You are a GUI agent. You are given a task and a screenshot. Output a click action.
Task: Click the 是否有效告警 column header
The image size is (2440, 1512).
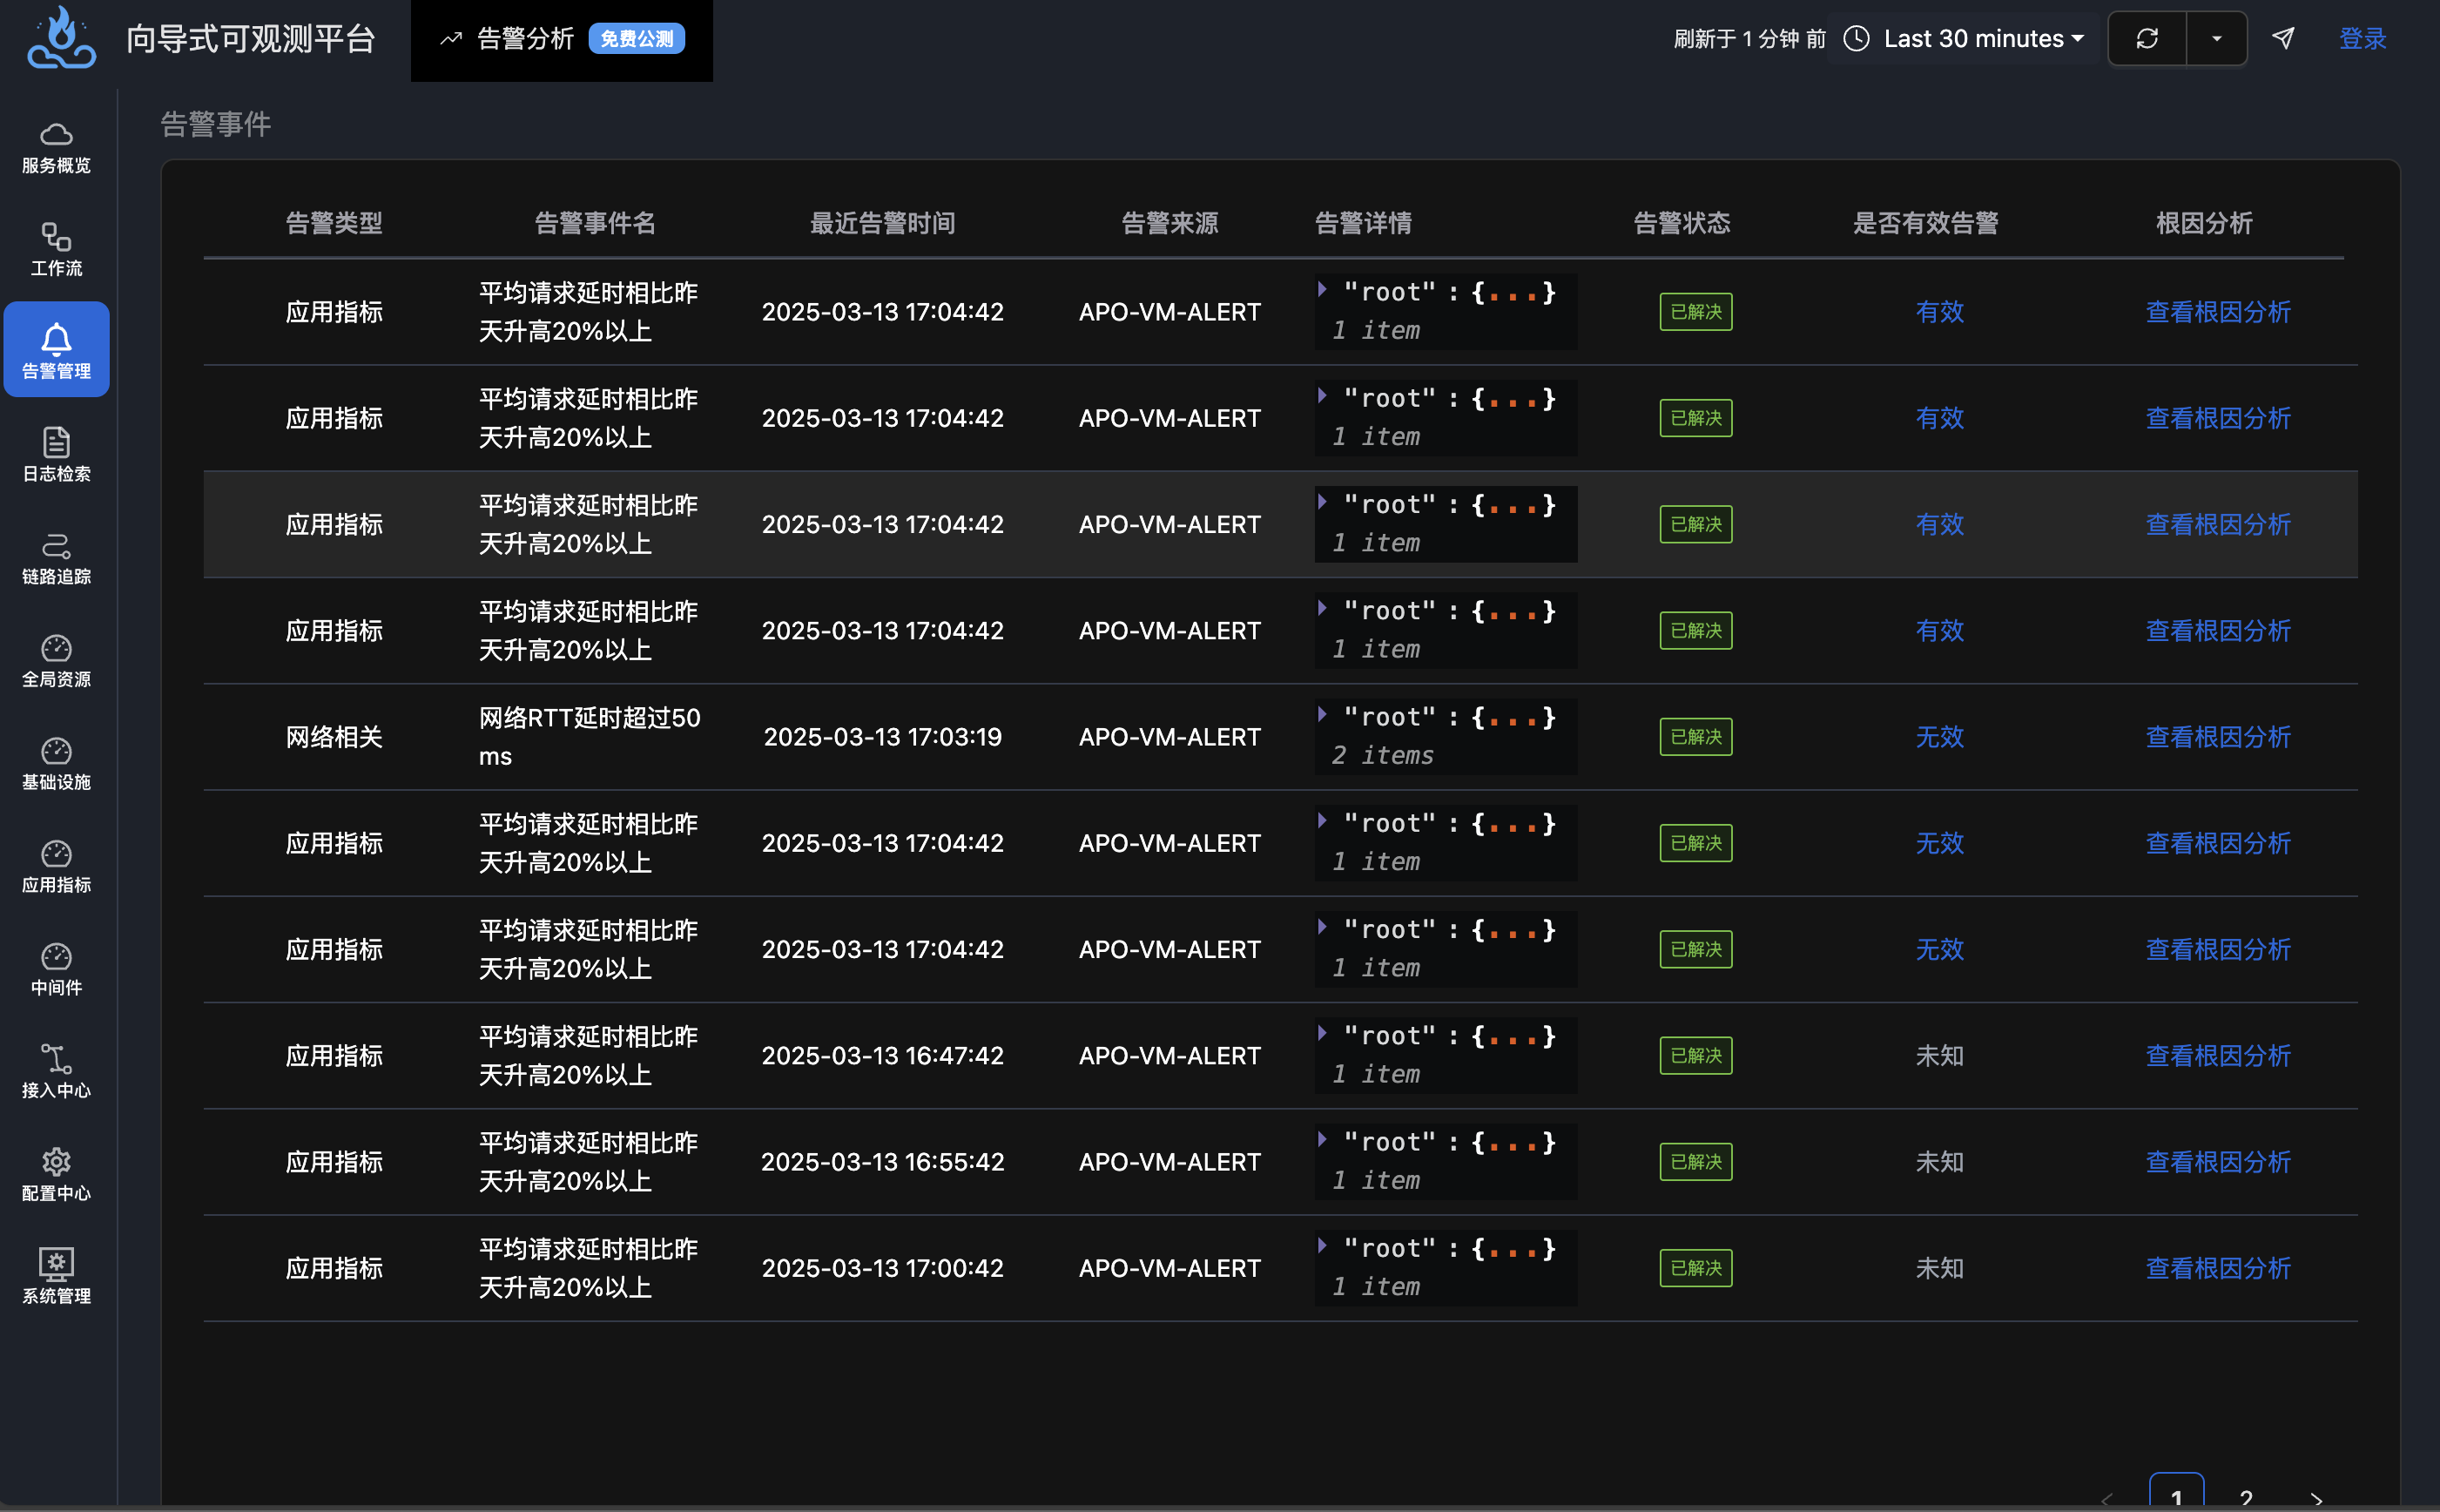pos(1925,223)
